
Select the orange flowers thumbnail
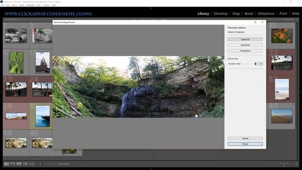282,36
